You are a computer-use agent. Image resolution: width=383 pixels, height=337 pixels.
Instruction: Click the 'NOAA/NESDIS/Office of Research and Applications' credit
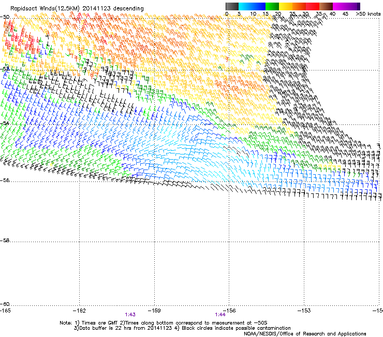(x=305, y=334)
